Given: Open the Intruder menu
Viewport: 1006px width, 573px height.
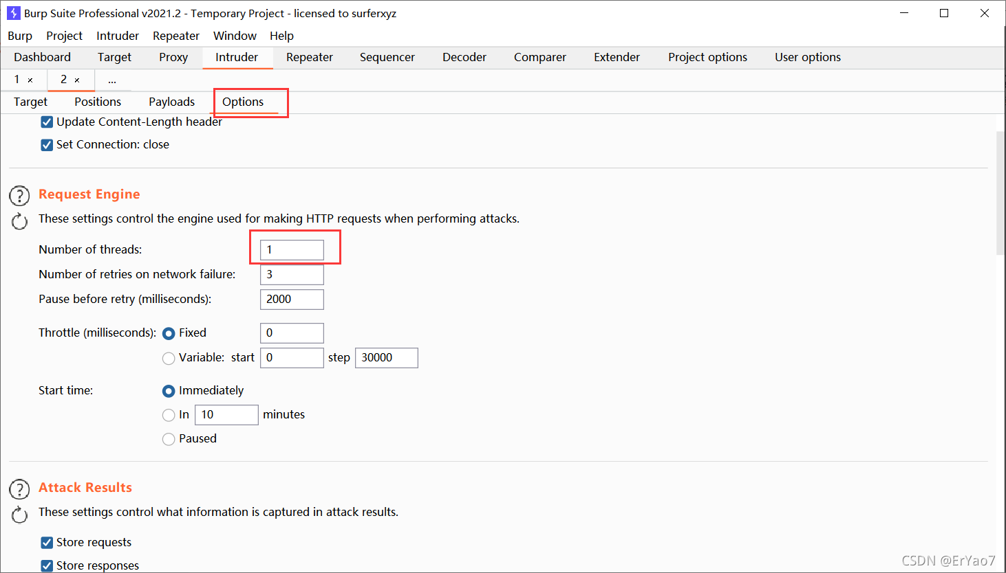Looking at the screenshot, I should click(118, 36).
